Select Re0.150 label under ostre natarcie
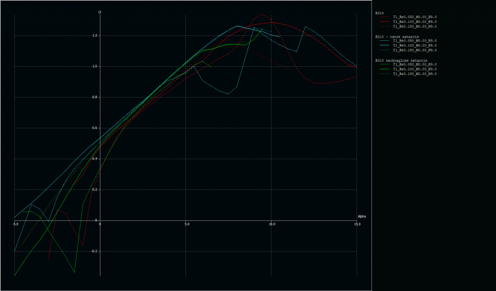This screenshot has height=291, width=496. (415, 50)
